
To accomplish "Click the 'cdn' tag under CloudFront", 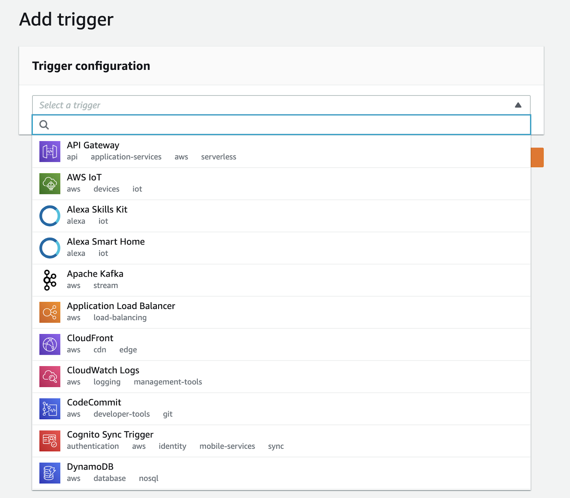I will click(x=100, y=350).
